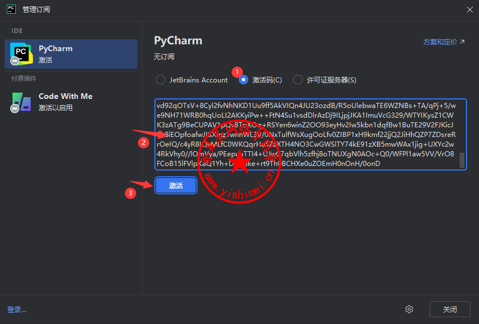Click the 无订阅 status text under PyCharm

tap(164, 57)
